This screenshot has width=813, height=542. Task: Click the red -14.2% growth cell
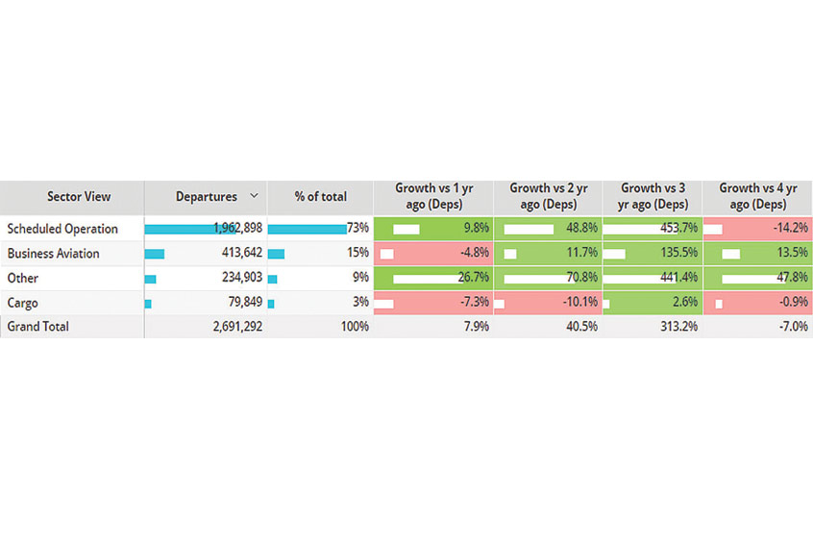758,229
